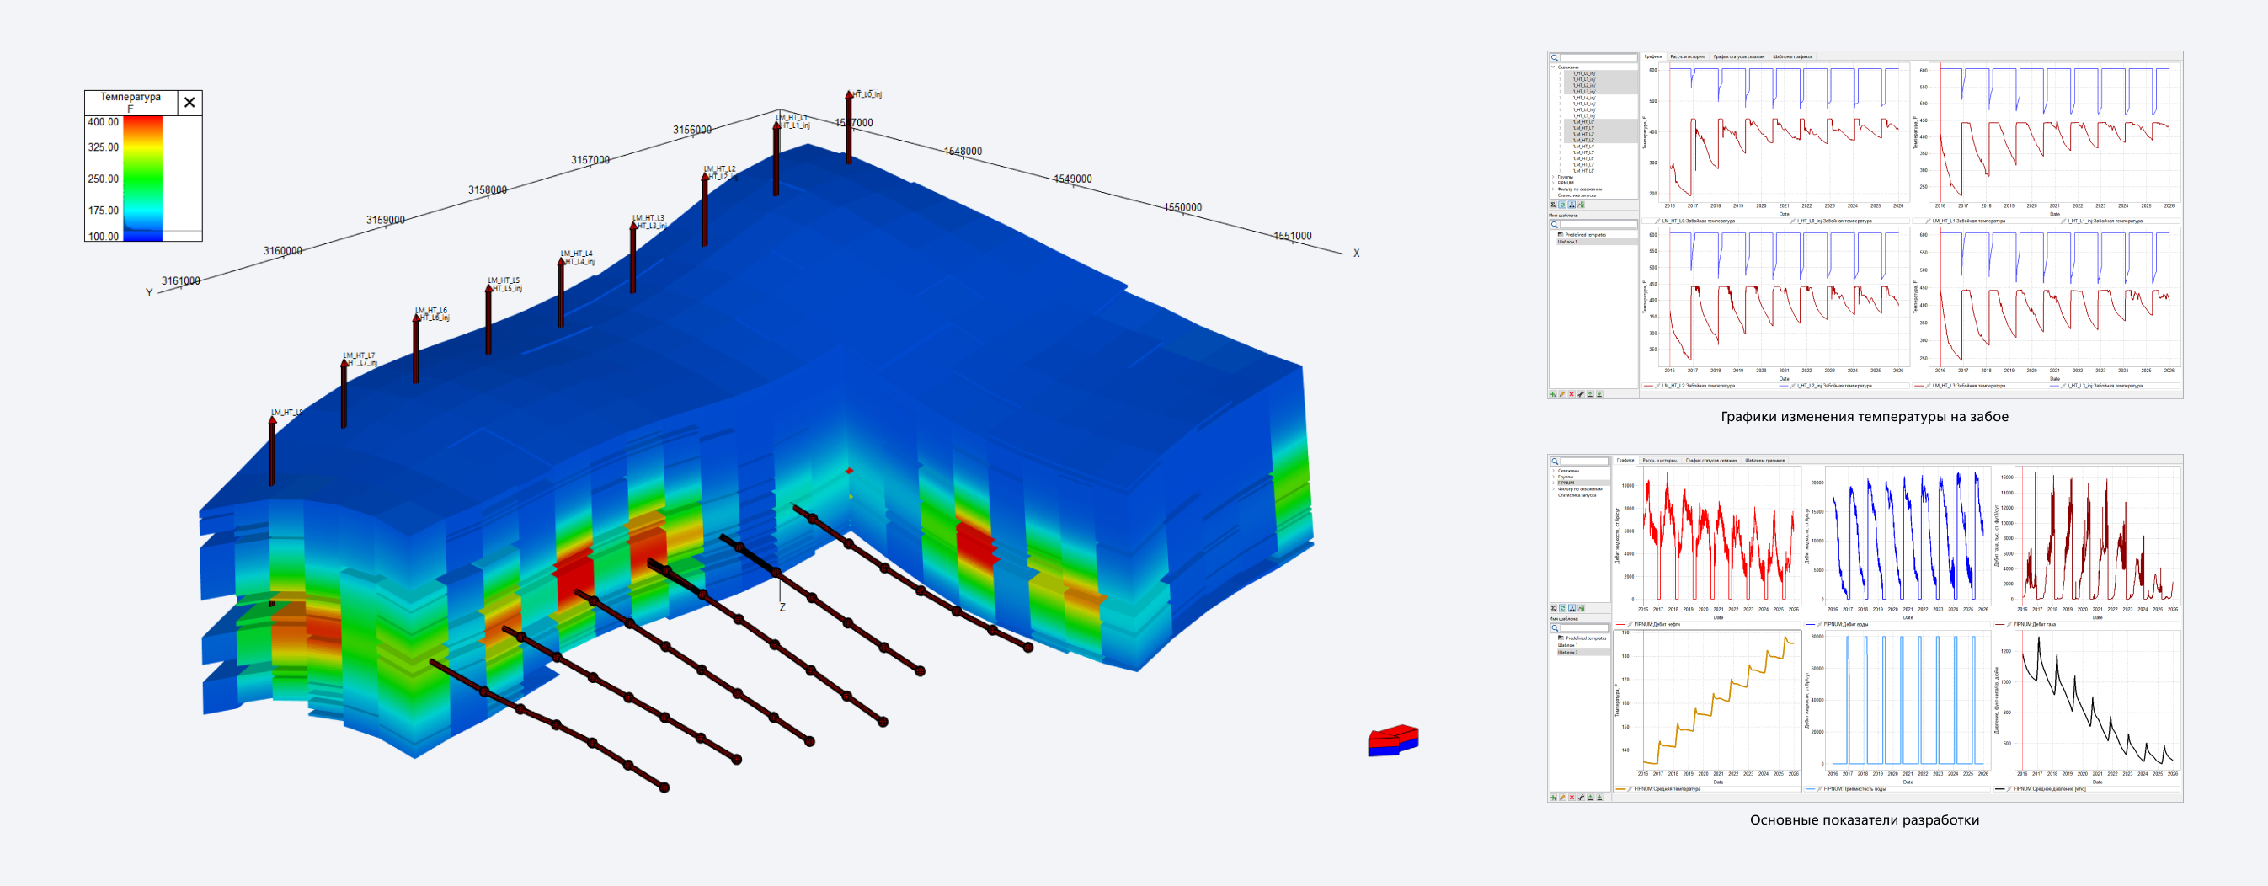Expand Фильтр по скважинам in temperature panel
The width and height of the screenshot is (2268, 886).
[x=1553, y=189]
